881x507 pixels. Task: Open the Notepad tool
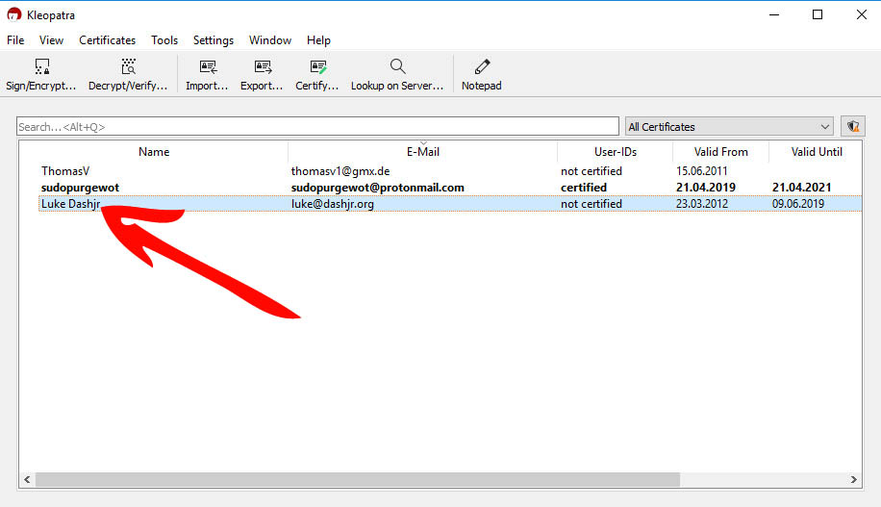[482, 74]
